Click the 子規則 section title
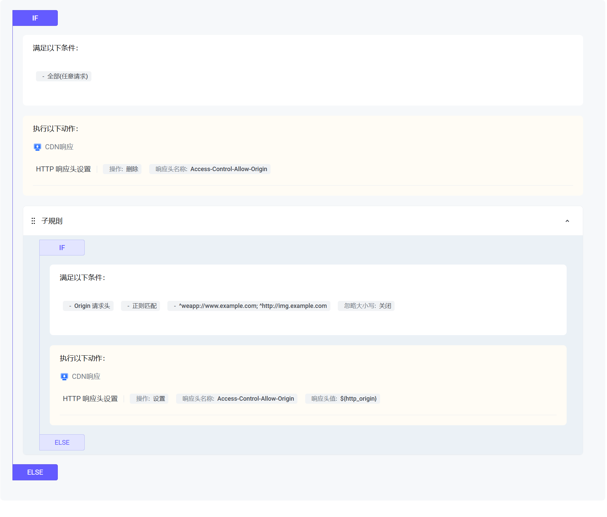 [x=52, y=221]
